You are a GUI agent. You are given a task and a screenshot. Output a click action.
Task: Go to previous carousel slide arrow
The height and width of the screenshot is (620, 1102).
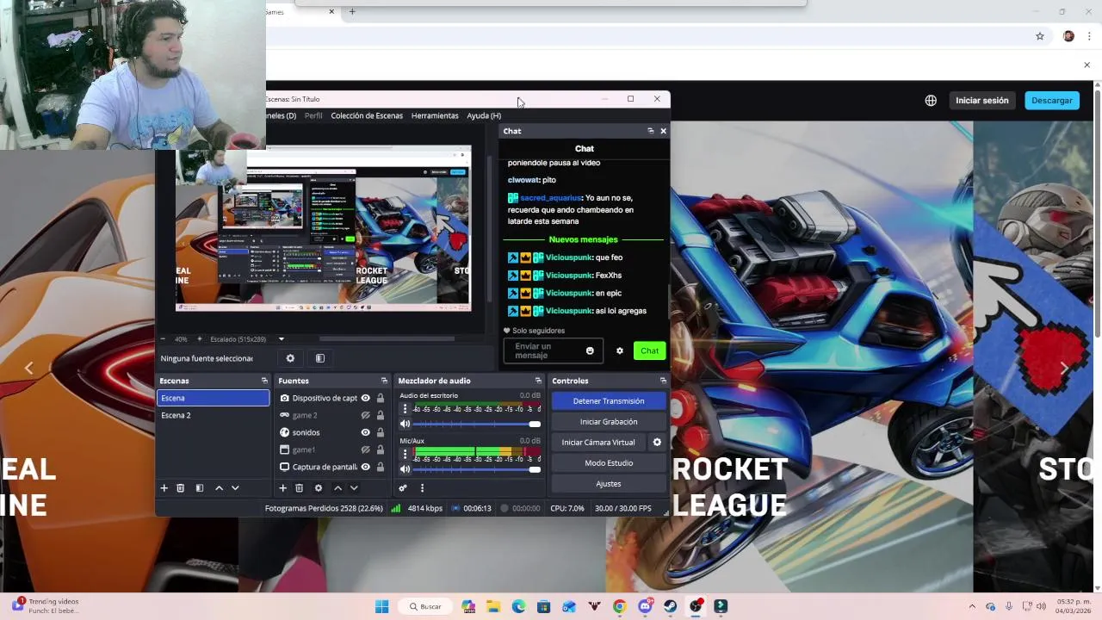28,368
